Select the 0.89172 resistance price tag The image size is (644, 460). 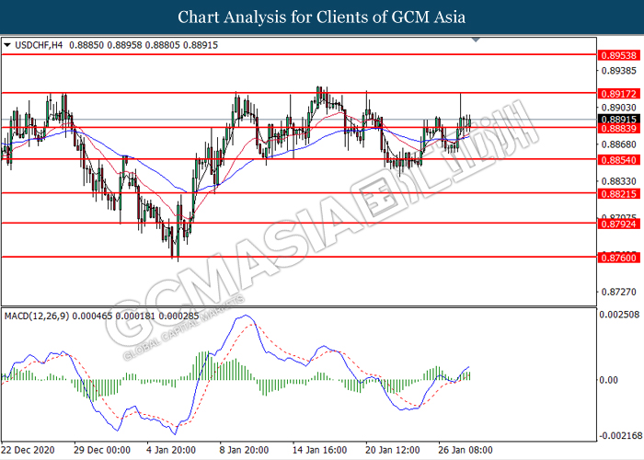[x=618, y=93]
